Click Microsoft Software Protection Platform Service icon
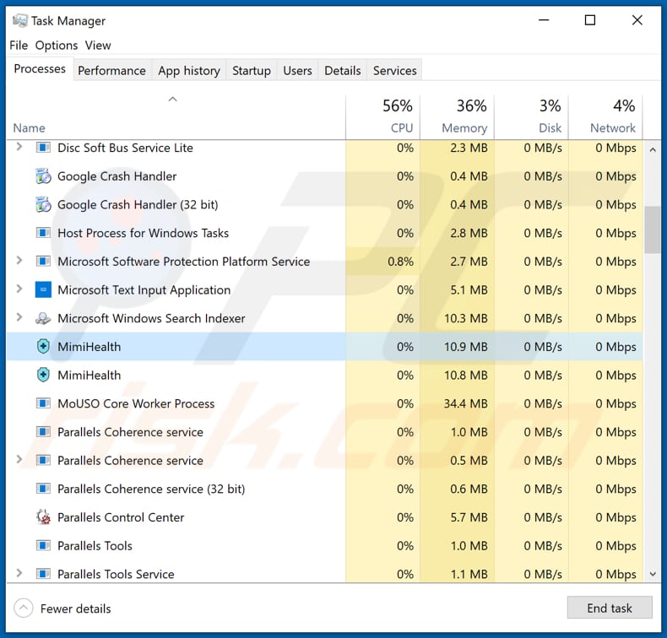 click(43, 262)
